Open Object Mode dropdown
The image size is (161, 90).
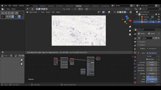coord(33,12)
